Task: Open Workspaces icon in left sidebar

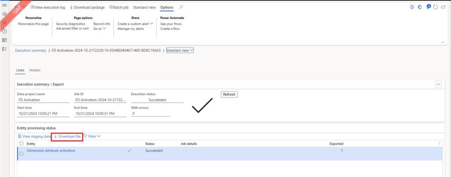Action: coord(4,40)
